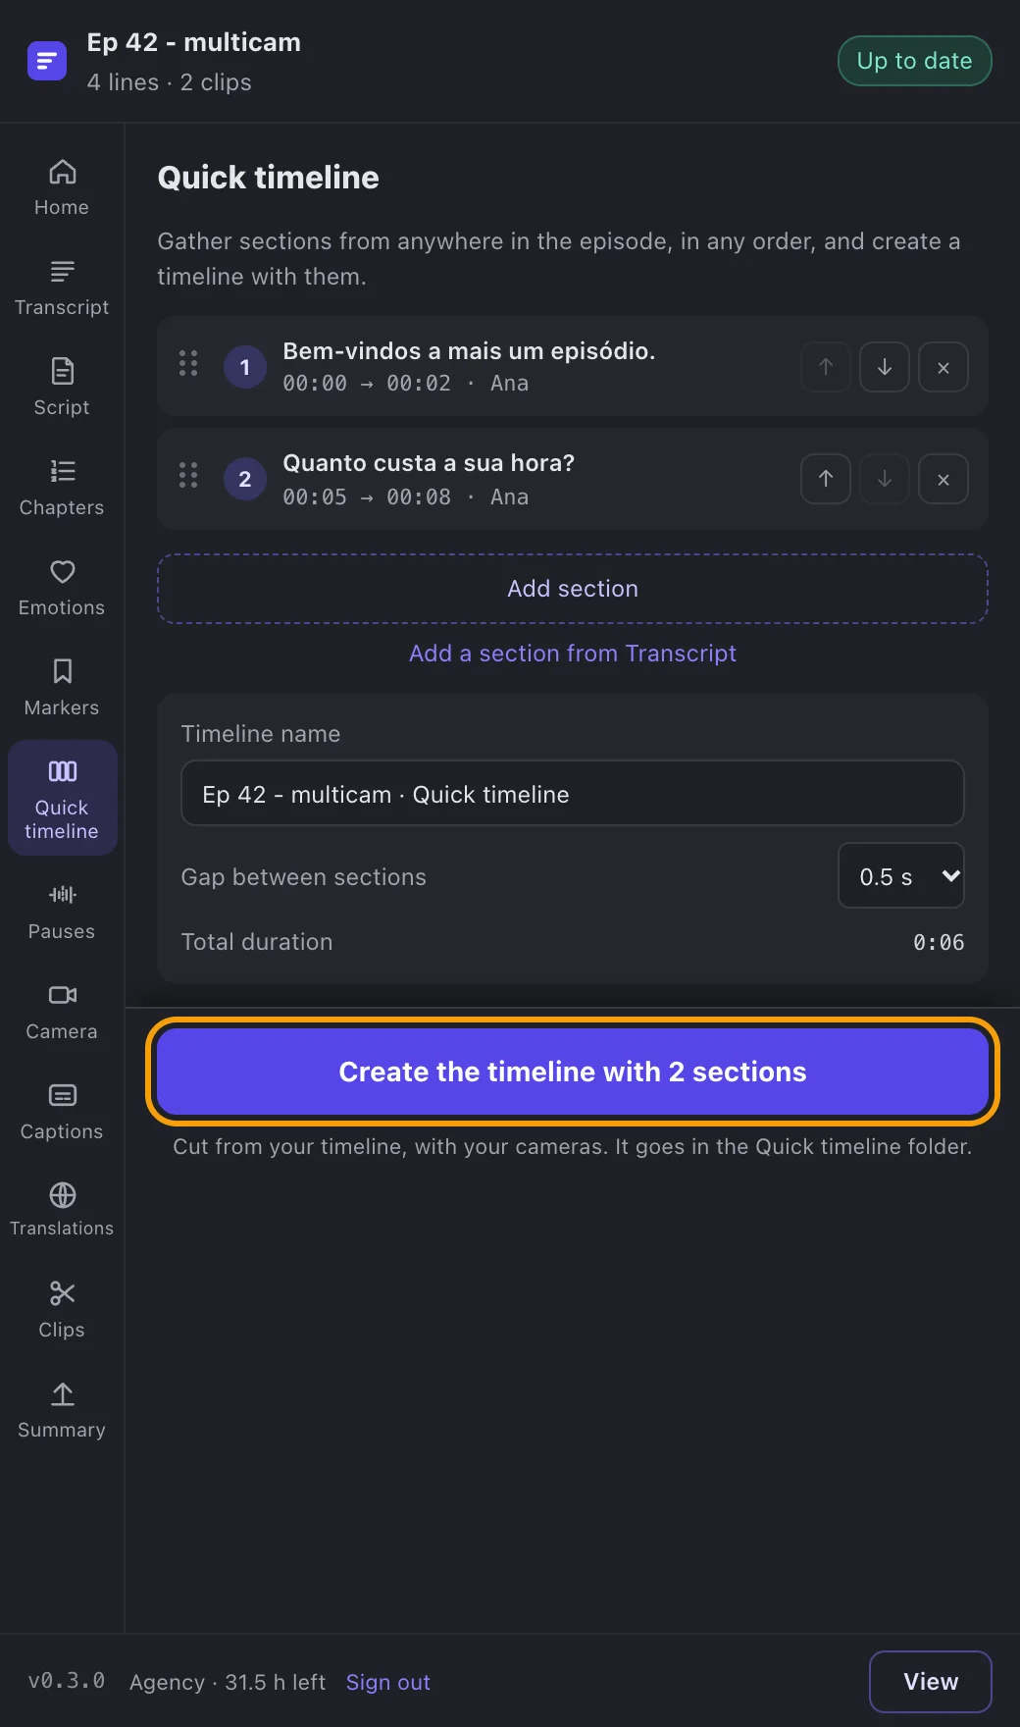Open the Emotions heart icon panel

[62, 589]
